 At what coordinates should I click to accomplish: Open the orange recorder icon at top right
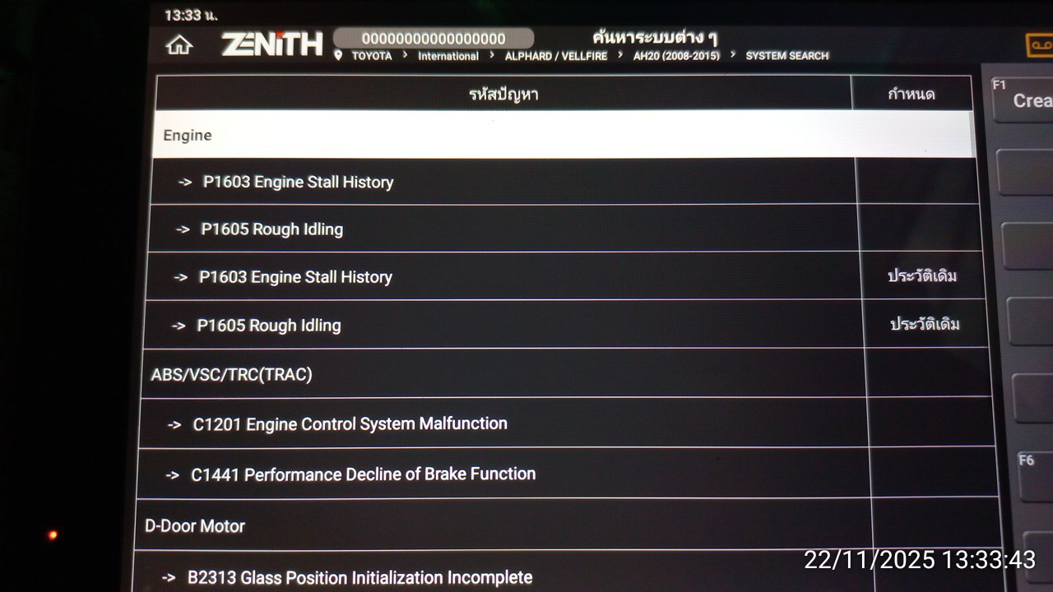[x=1040, y=44]
